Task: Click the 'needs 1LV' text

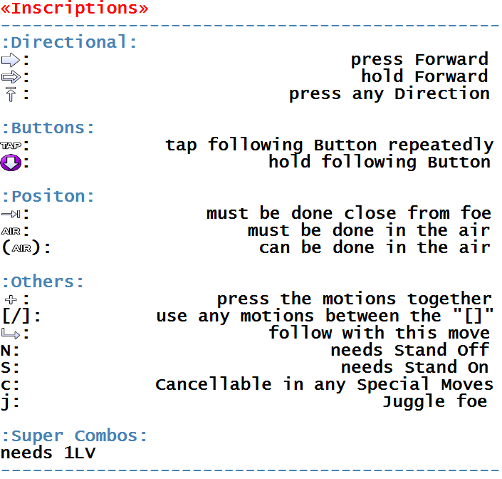Action: 48,453
